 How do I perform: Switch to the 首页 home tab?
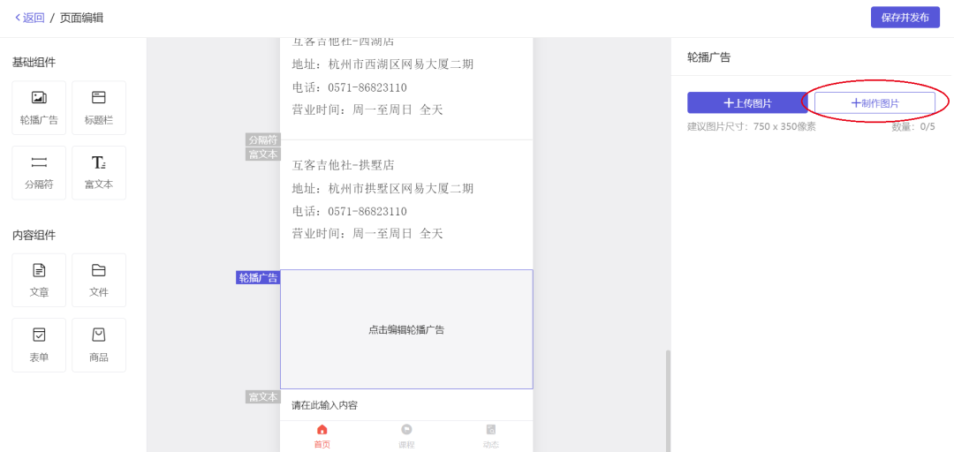tap(322, 436)
